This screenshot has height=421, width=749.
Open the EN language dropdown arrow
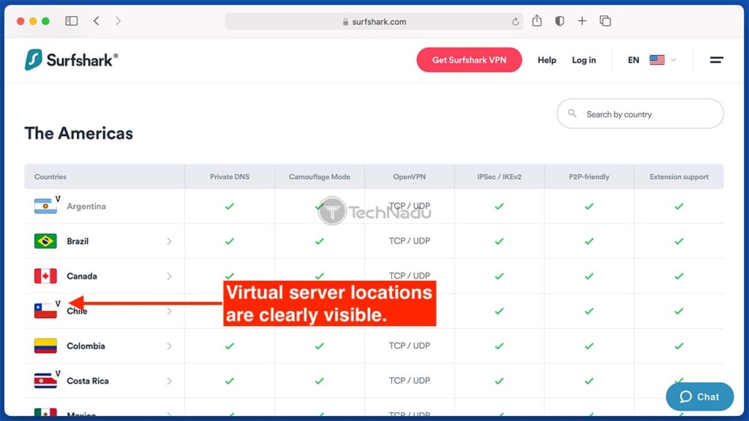(674, 60)
